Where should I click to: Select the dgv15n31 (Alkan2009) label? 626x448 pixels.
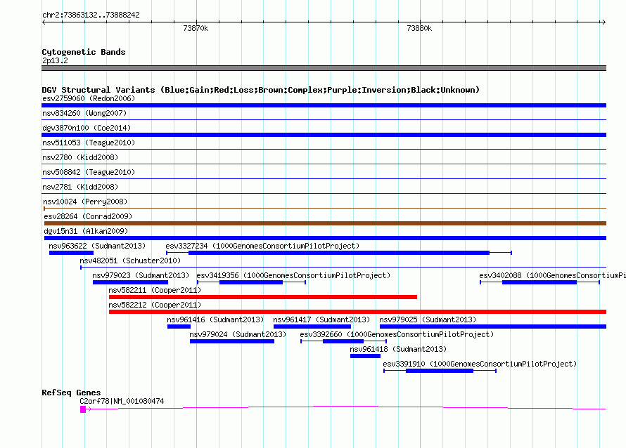pyautogui.click(x=86, y=231)
